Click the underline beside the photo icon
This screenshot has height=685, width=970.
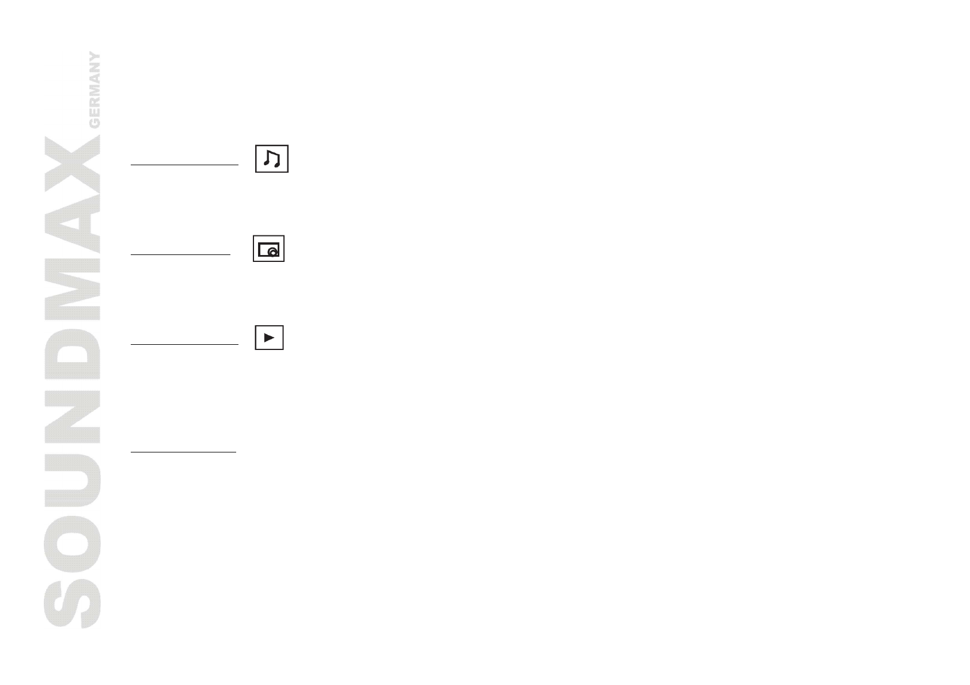(x=180, y=254)
